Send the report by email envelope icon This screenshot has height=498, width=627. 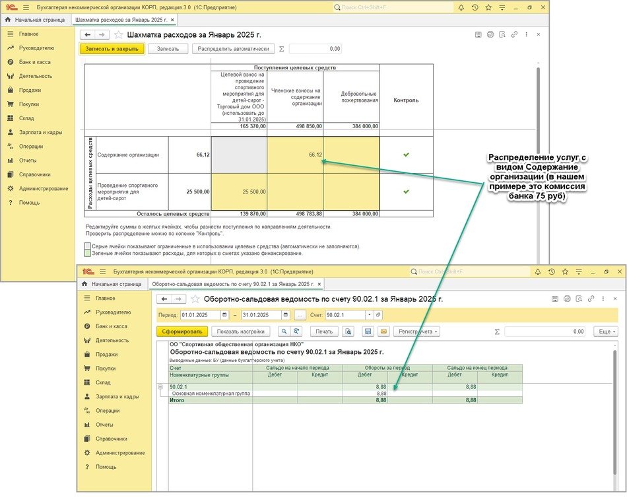383,332
